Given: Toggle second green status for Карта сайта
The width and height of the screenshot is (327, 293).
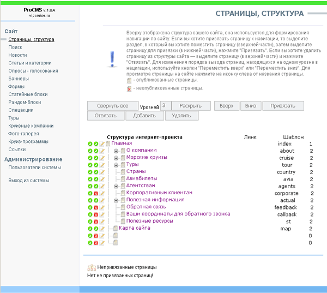Looking at the screenshot, I should 96,229.
